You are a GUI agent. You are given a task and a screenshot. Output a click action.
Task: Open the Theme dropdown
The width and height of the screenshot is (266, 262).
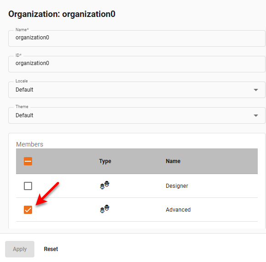137,115
